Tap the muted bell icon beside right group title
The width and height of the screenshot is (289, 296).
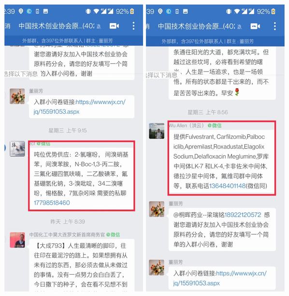239,27
